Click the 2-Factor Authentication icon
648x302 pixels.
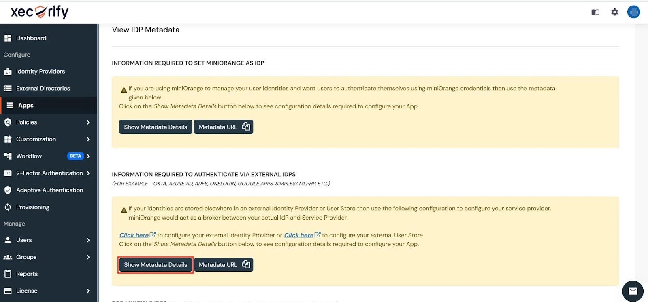(8, 173)
